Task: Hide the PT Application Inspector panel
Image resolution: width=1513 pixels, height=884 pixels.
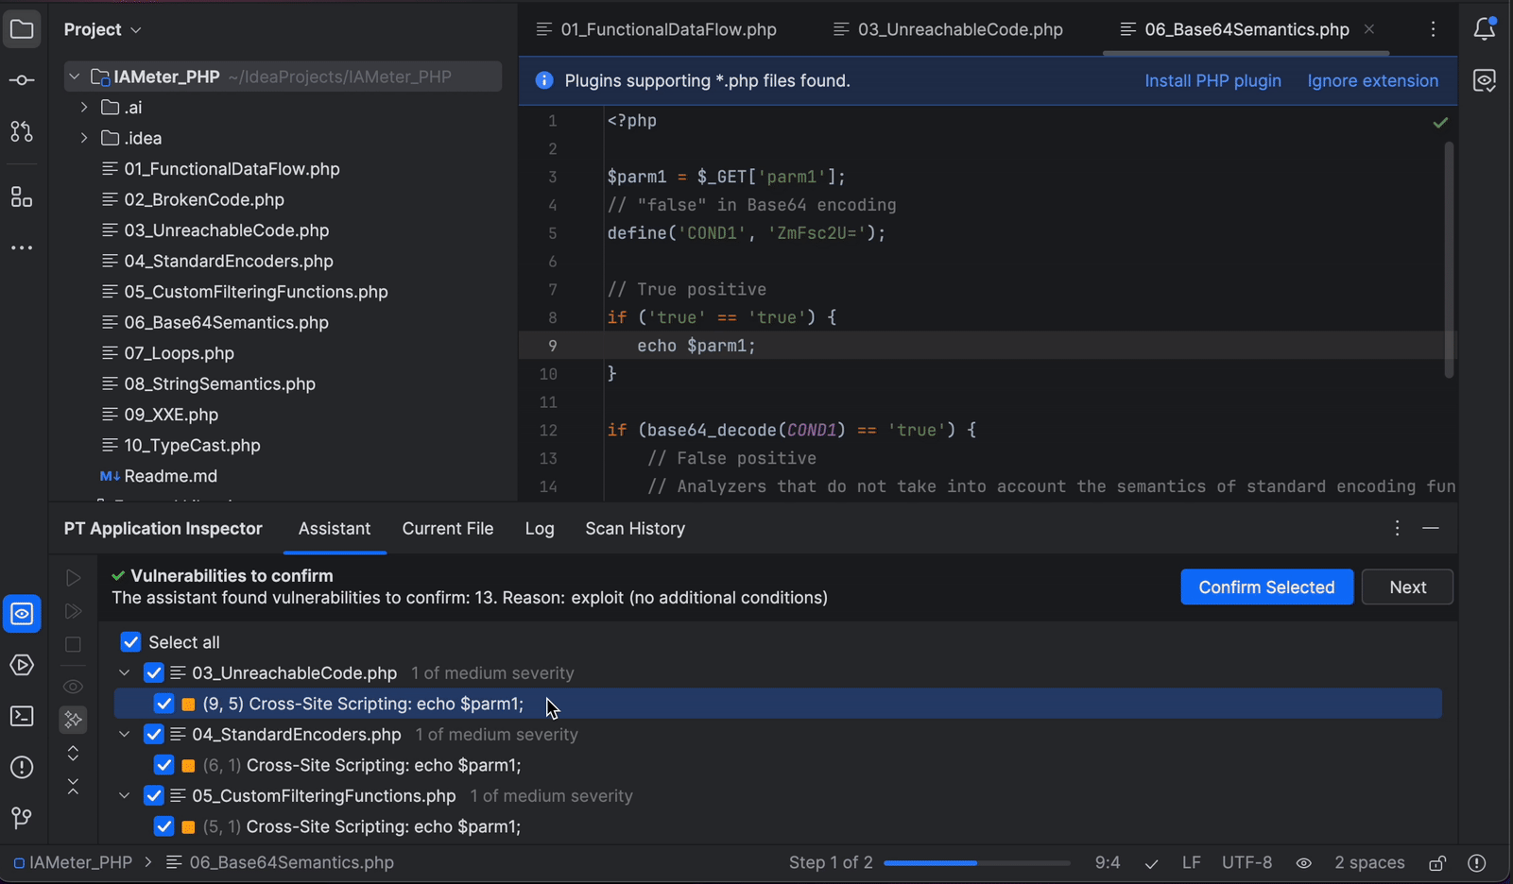Action: (1431, 529)
